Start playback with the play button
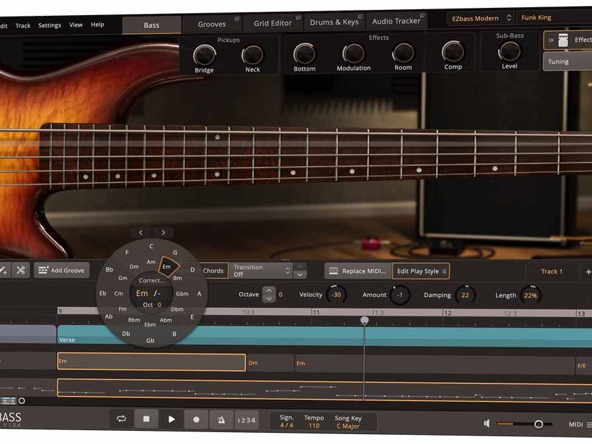592x444 pixels. 172,419
